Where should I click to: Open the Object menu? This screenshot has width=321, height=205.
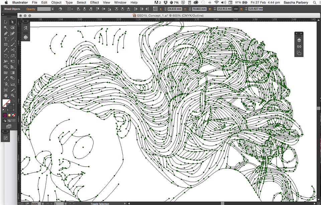(x=56, y=2)
